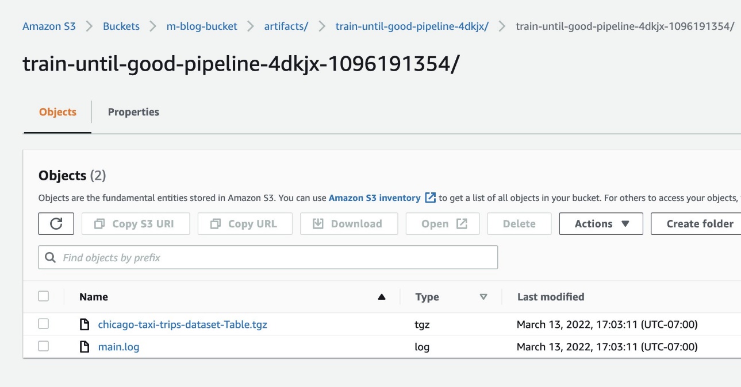This screenshot has width=741, height=387.
Task: Click the last modified date of main.log
Action: 607,347
